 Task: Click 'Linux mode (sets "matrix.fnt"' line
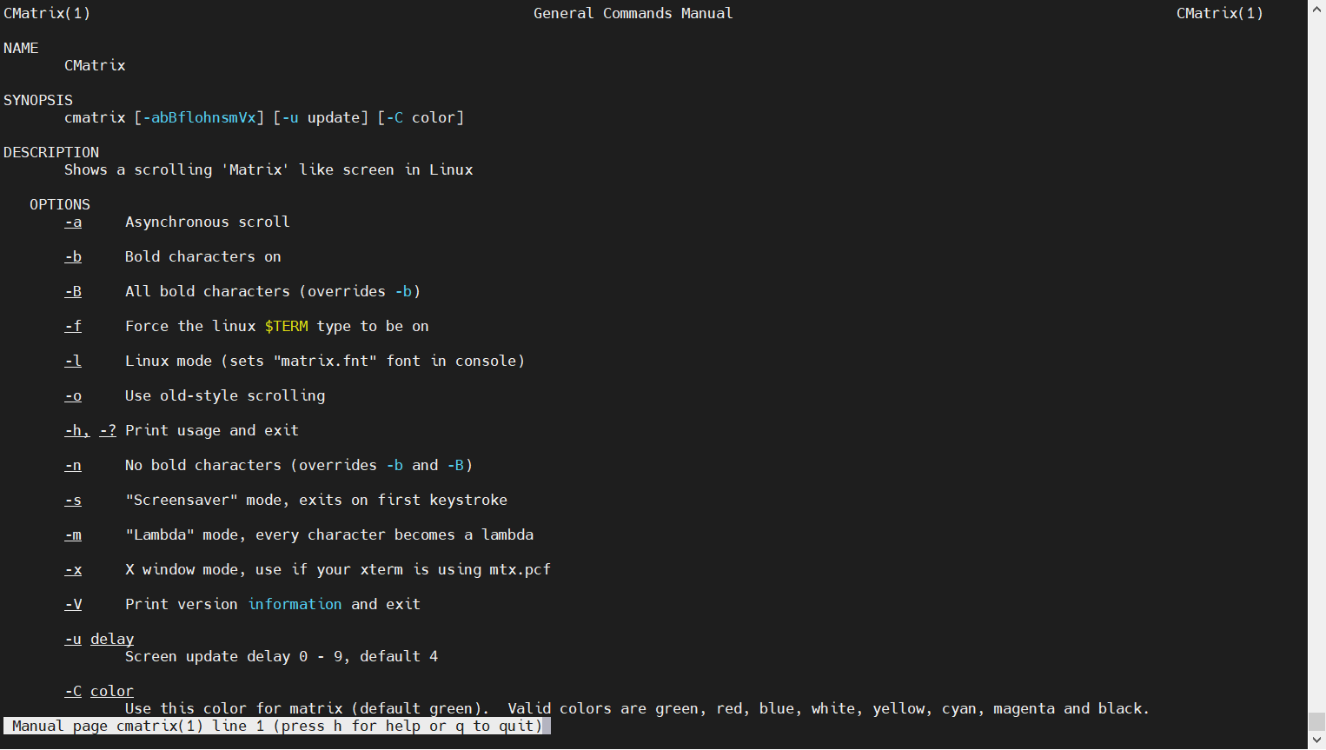pyautogui.click(x=325, y=361)
